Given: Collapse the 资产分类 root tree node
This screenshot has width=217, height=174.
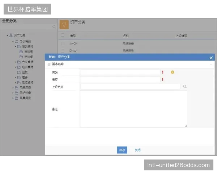Looking at the screenshot, I should click(x=7, y=36).
